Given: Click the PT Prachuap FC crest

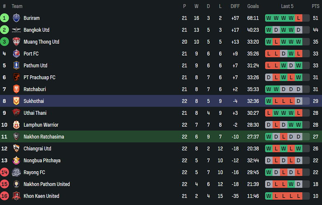Looking at the screenshot, I should pyautogui.click(x=16, y=77).
